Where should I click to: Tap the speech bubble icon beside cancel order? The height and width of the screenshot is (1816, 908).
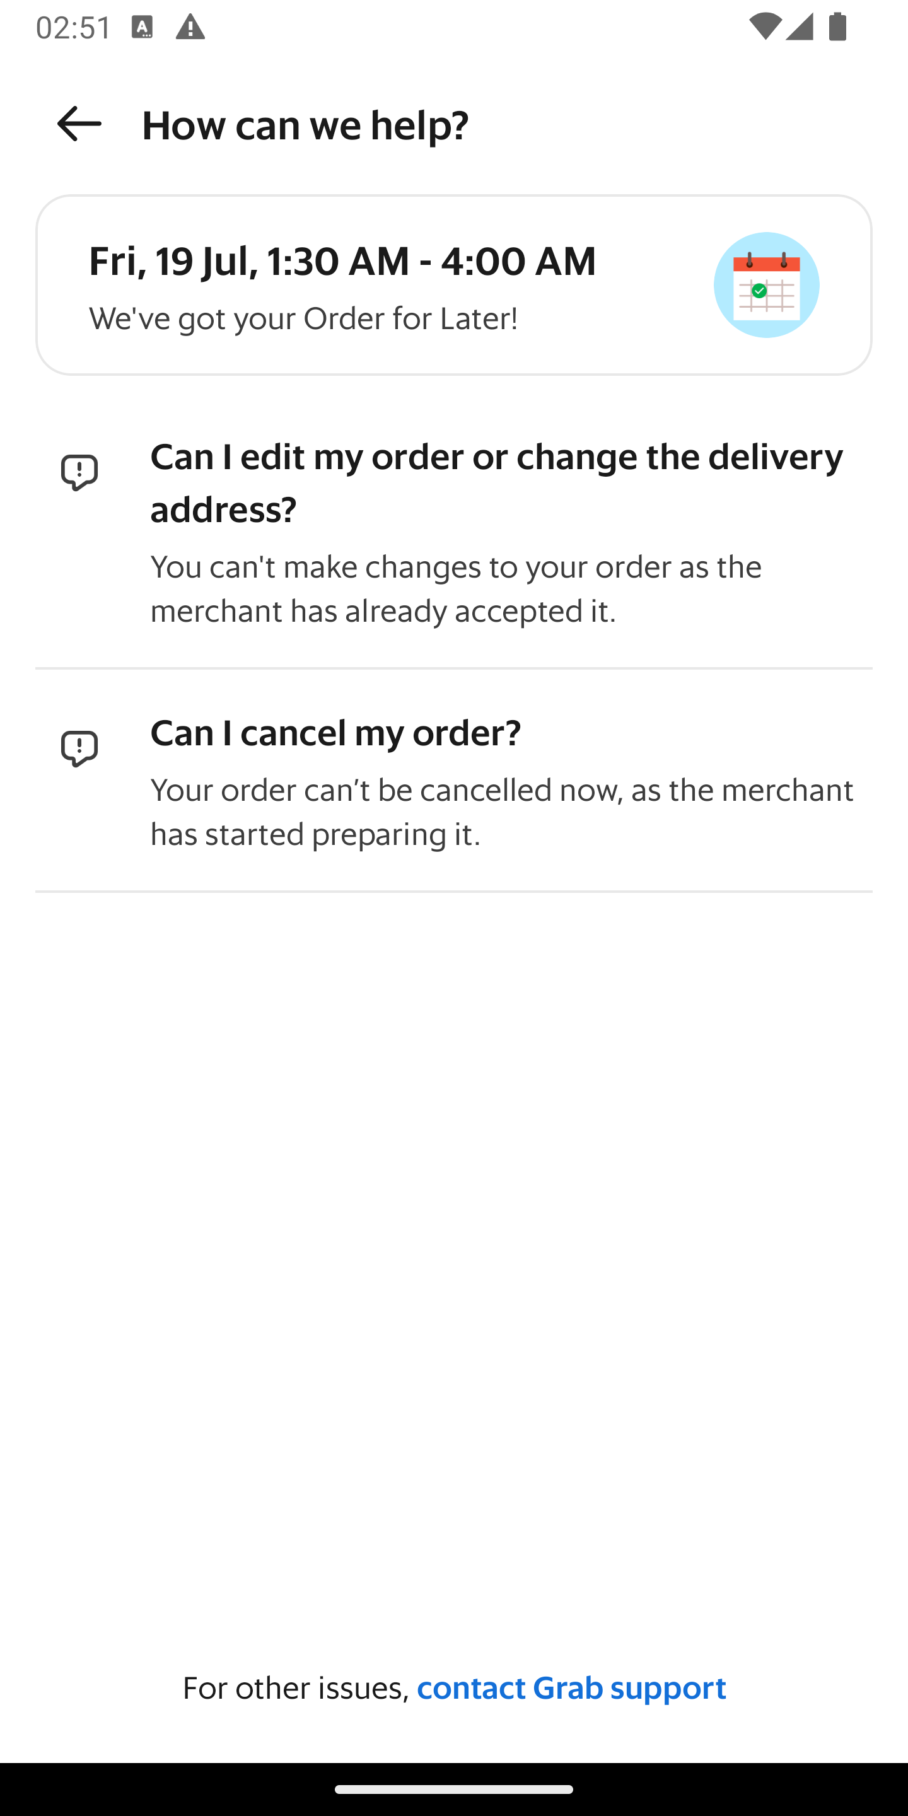pos(79,748)
